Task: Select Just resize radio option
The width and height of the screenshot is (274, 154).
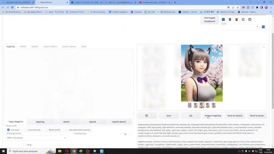Action: (x=13, y=130)
